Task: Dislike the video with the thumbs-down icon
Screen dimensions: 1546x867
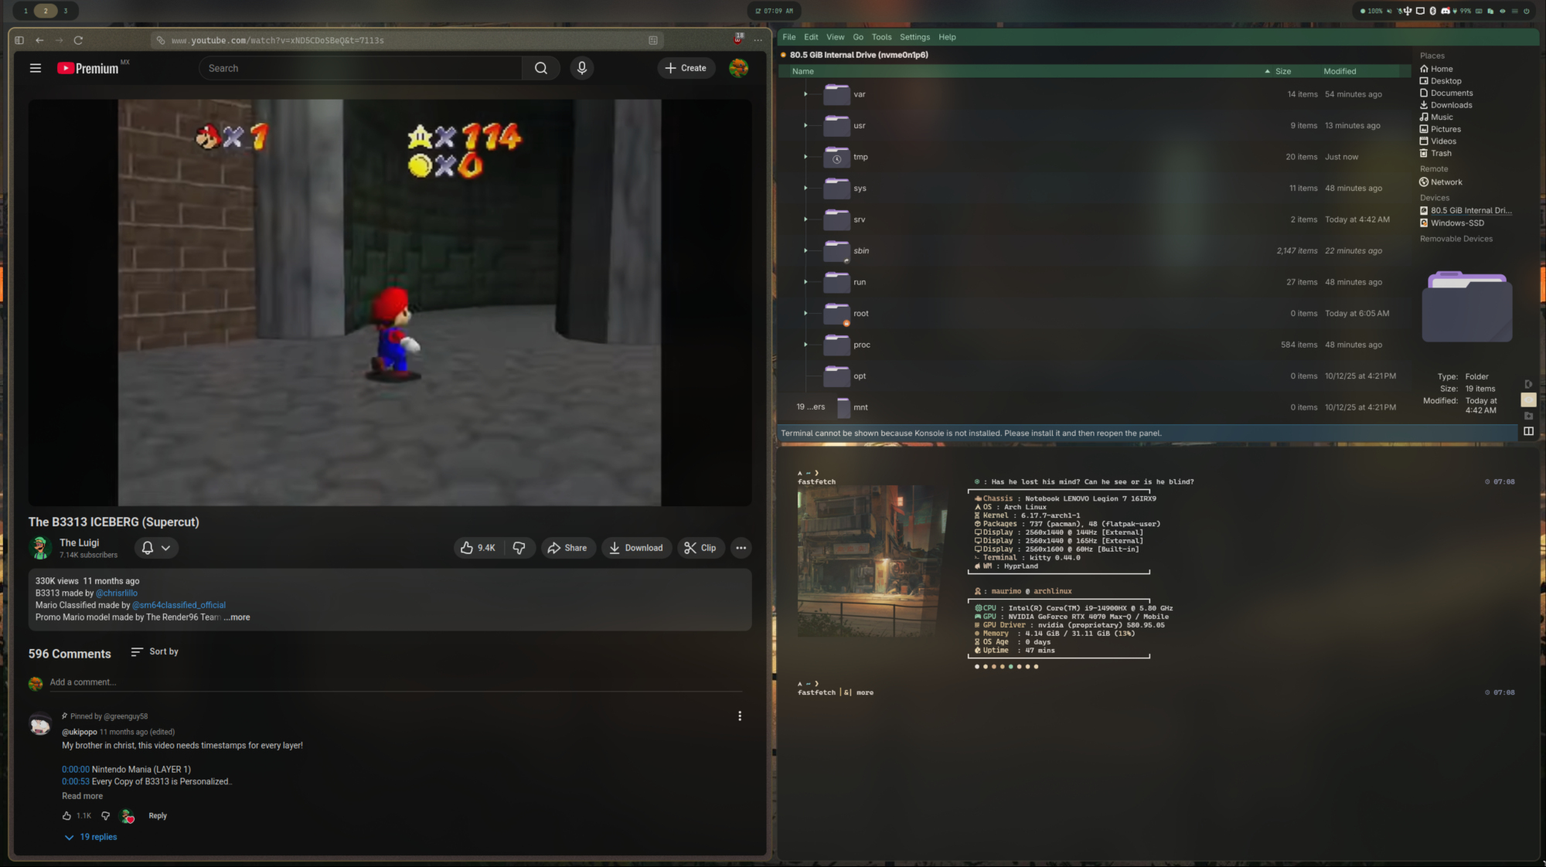Action: tap(519, 548)
